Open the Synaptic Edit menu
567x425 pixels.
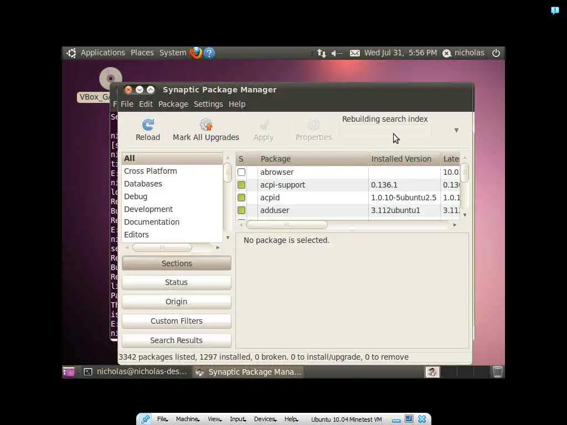point(146,104)
